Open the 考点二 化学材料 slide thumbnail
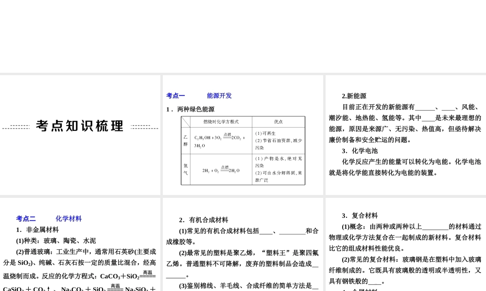 pyautogui.click(x=80, y=244)
